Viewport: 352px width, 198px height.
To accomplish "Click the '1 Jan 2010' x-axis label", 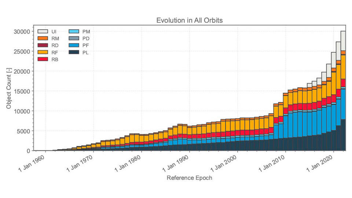I will [x=272, y=163].
